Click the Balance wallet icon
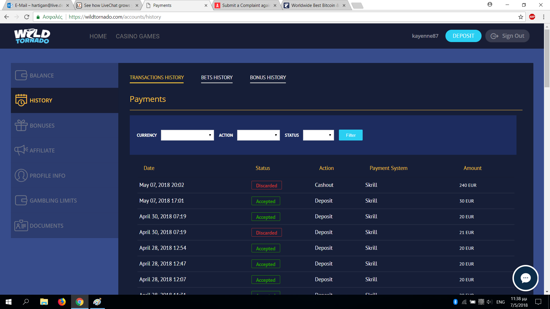The image size is (550, 309). [x=21, y=76]
